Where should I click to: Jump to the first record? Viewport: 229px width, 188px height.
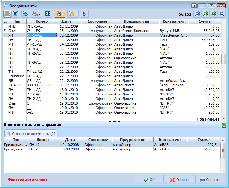click(197, 14)
